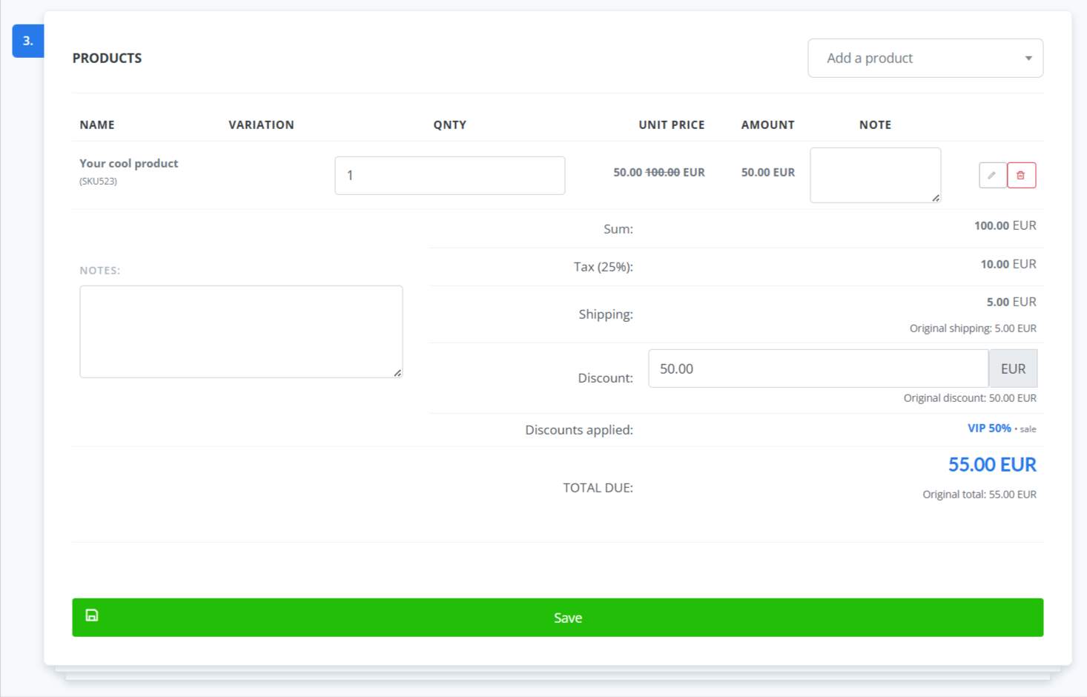Screen dimensions: 1087x697
Task: Click the Original shipping: 5.00 EUR text
Action: pos(973,328)
